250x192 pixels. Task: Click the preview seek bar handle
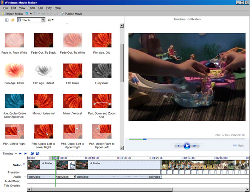[145, 139]
